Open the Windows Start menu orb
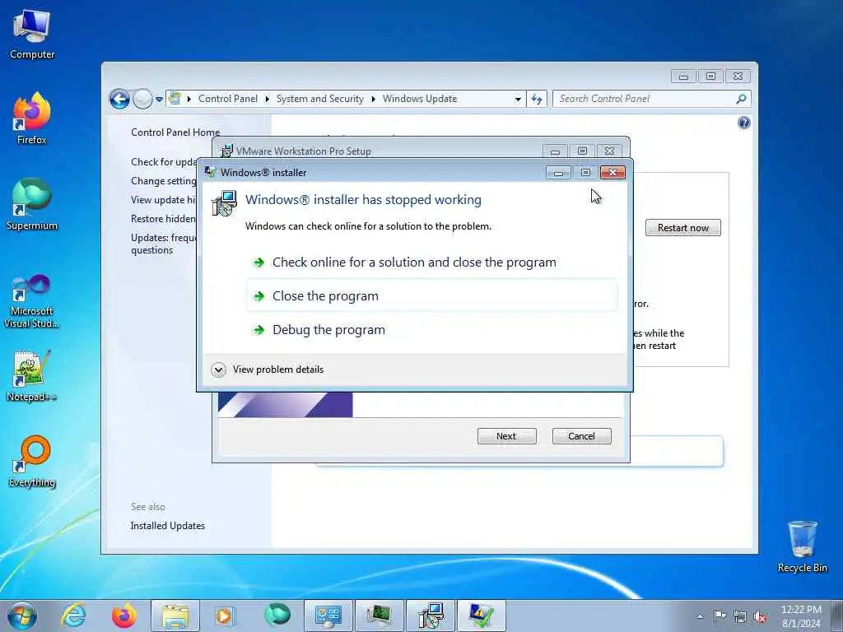Screen dimensions: 843x632 coord(22,616)
